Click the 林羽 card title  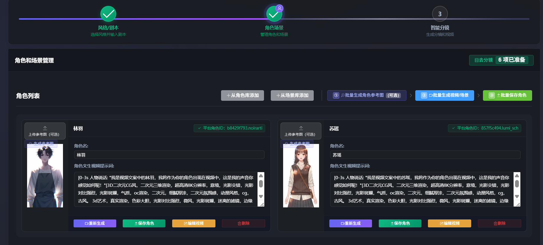click(78, 128)
